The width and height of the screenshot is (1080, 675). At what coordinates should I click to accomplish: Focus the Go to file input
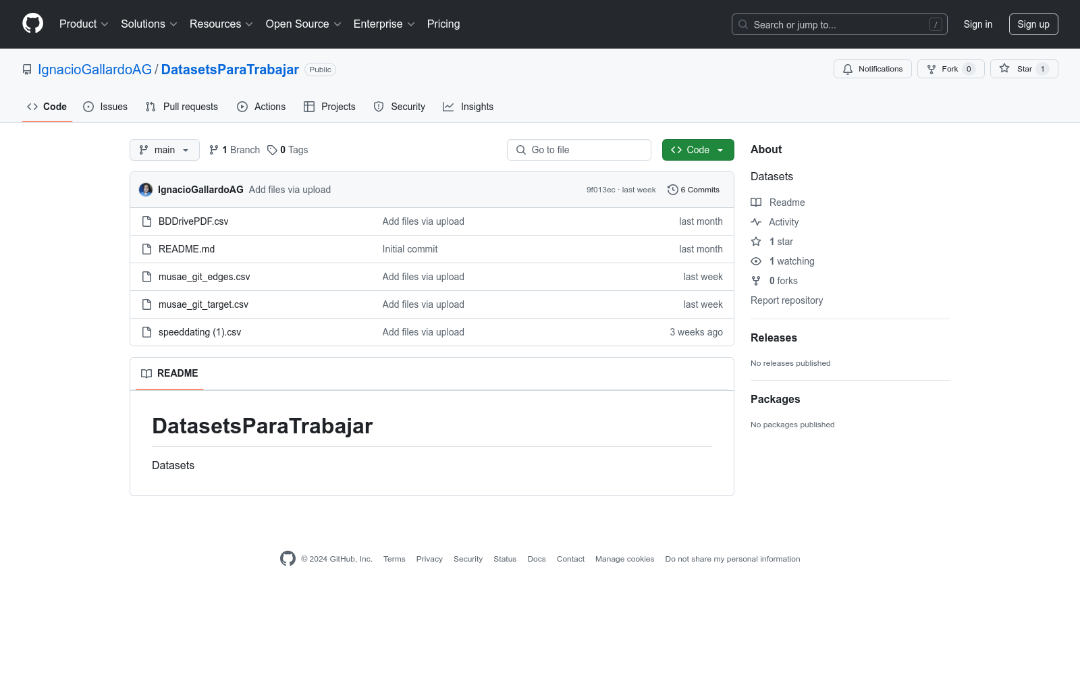579,150
